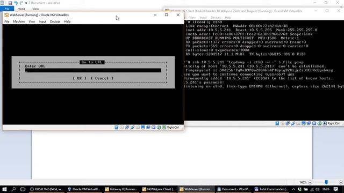Open File menu in WebServer VirtualBox window
The height and width of the screenshot is (193, 344).
point(7,21)
